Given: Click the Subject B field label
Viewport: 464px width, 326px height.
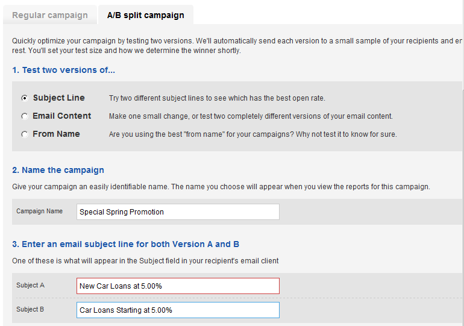Looking at the screenshot, I should point(30,310).
